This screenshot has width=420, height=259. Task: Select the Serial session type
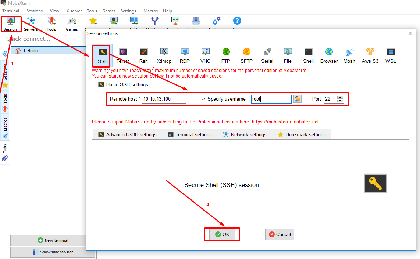coord(267,55)
